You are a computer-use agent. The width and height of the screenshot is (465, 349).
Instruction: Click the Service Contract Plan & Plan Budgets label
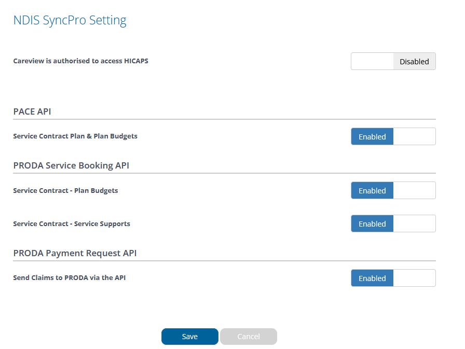pos(75,136)
